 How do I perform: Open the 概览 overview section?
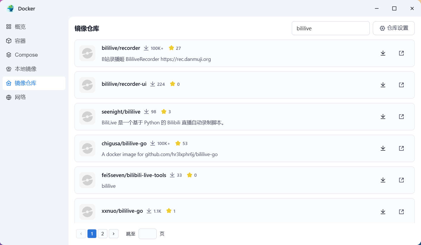point(34,27)
